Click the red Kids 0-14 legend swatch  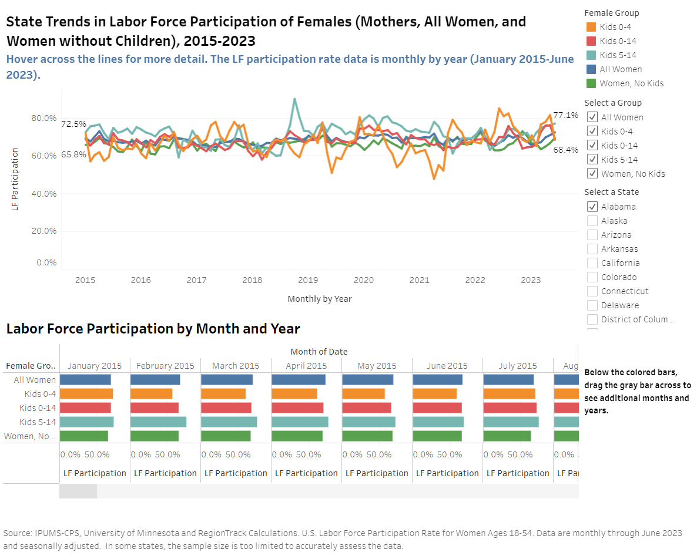click(591, 41)
